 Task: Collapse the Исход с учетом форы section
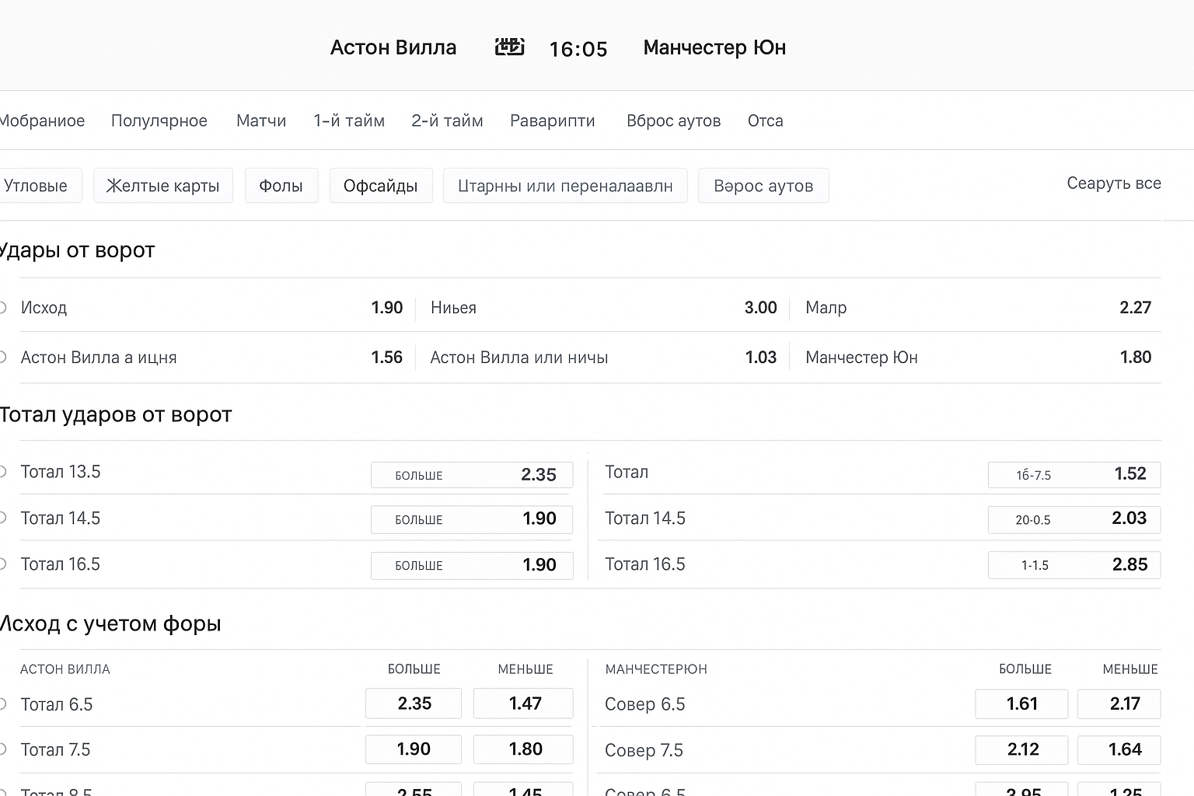click(x=110, y=623)
